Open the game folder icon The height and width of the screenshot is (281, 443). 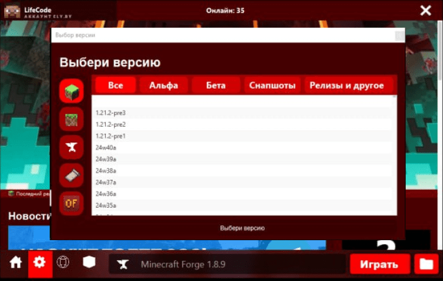click(x=424, y=264)
